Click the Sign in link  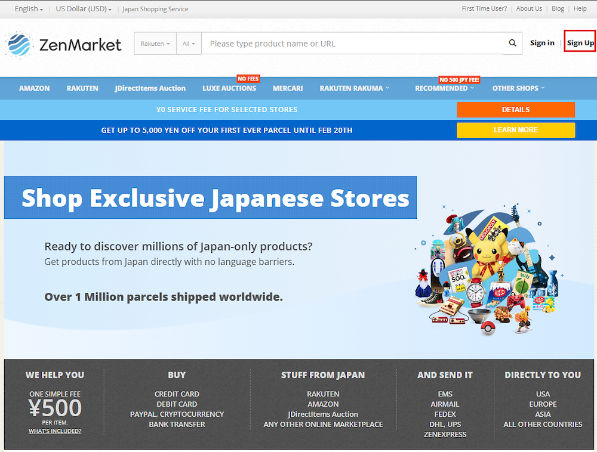542,43
